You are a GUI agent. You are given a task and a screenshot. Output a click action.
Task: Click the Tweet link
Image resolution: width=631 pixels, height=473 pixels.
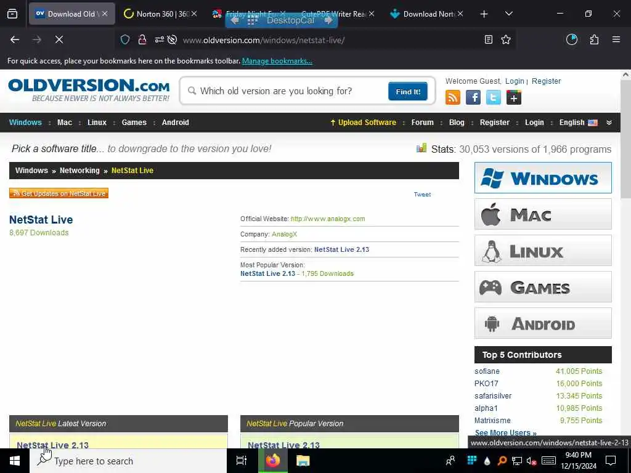(x=422, y=195)
